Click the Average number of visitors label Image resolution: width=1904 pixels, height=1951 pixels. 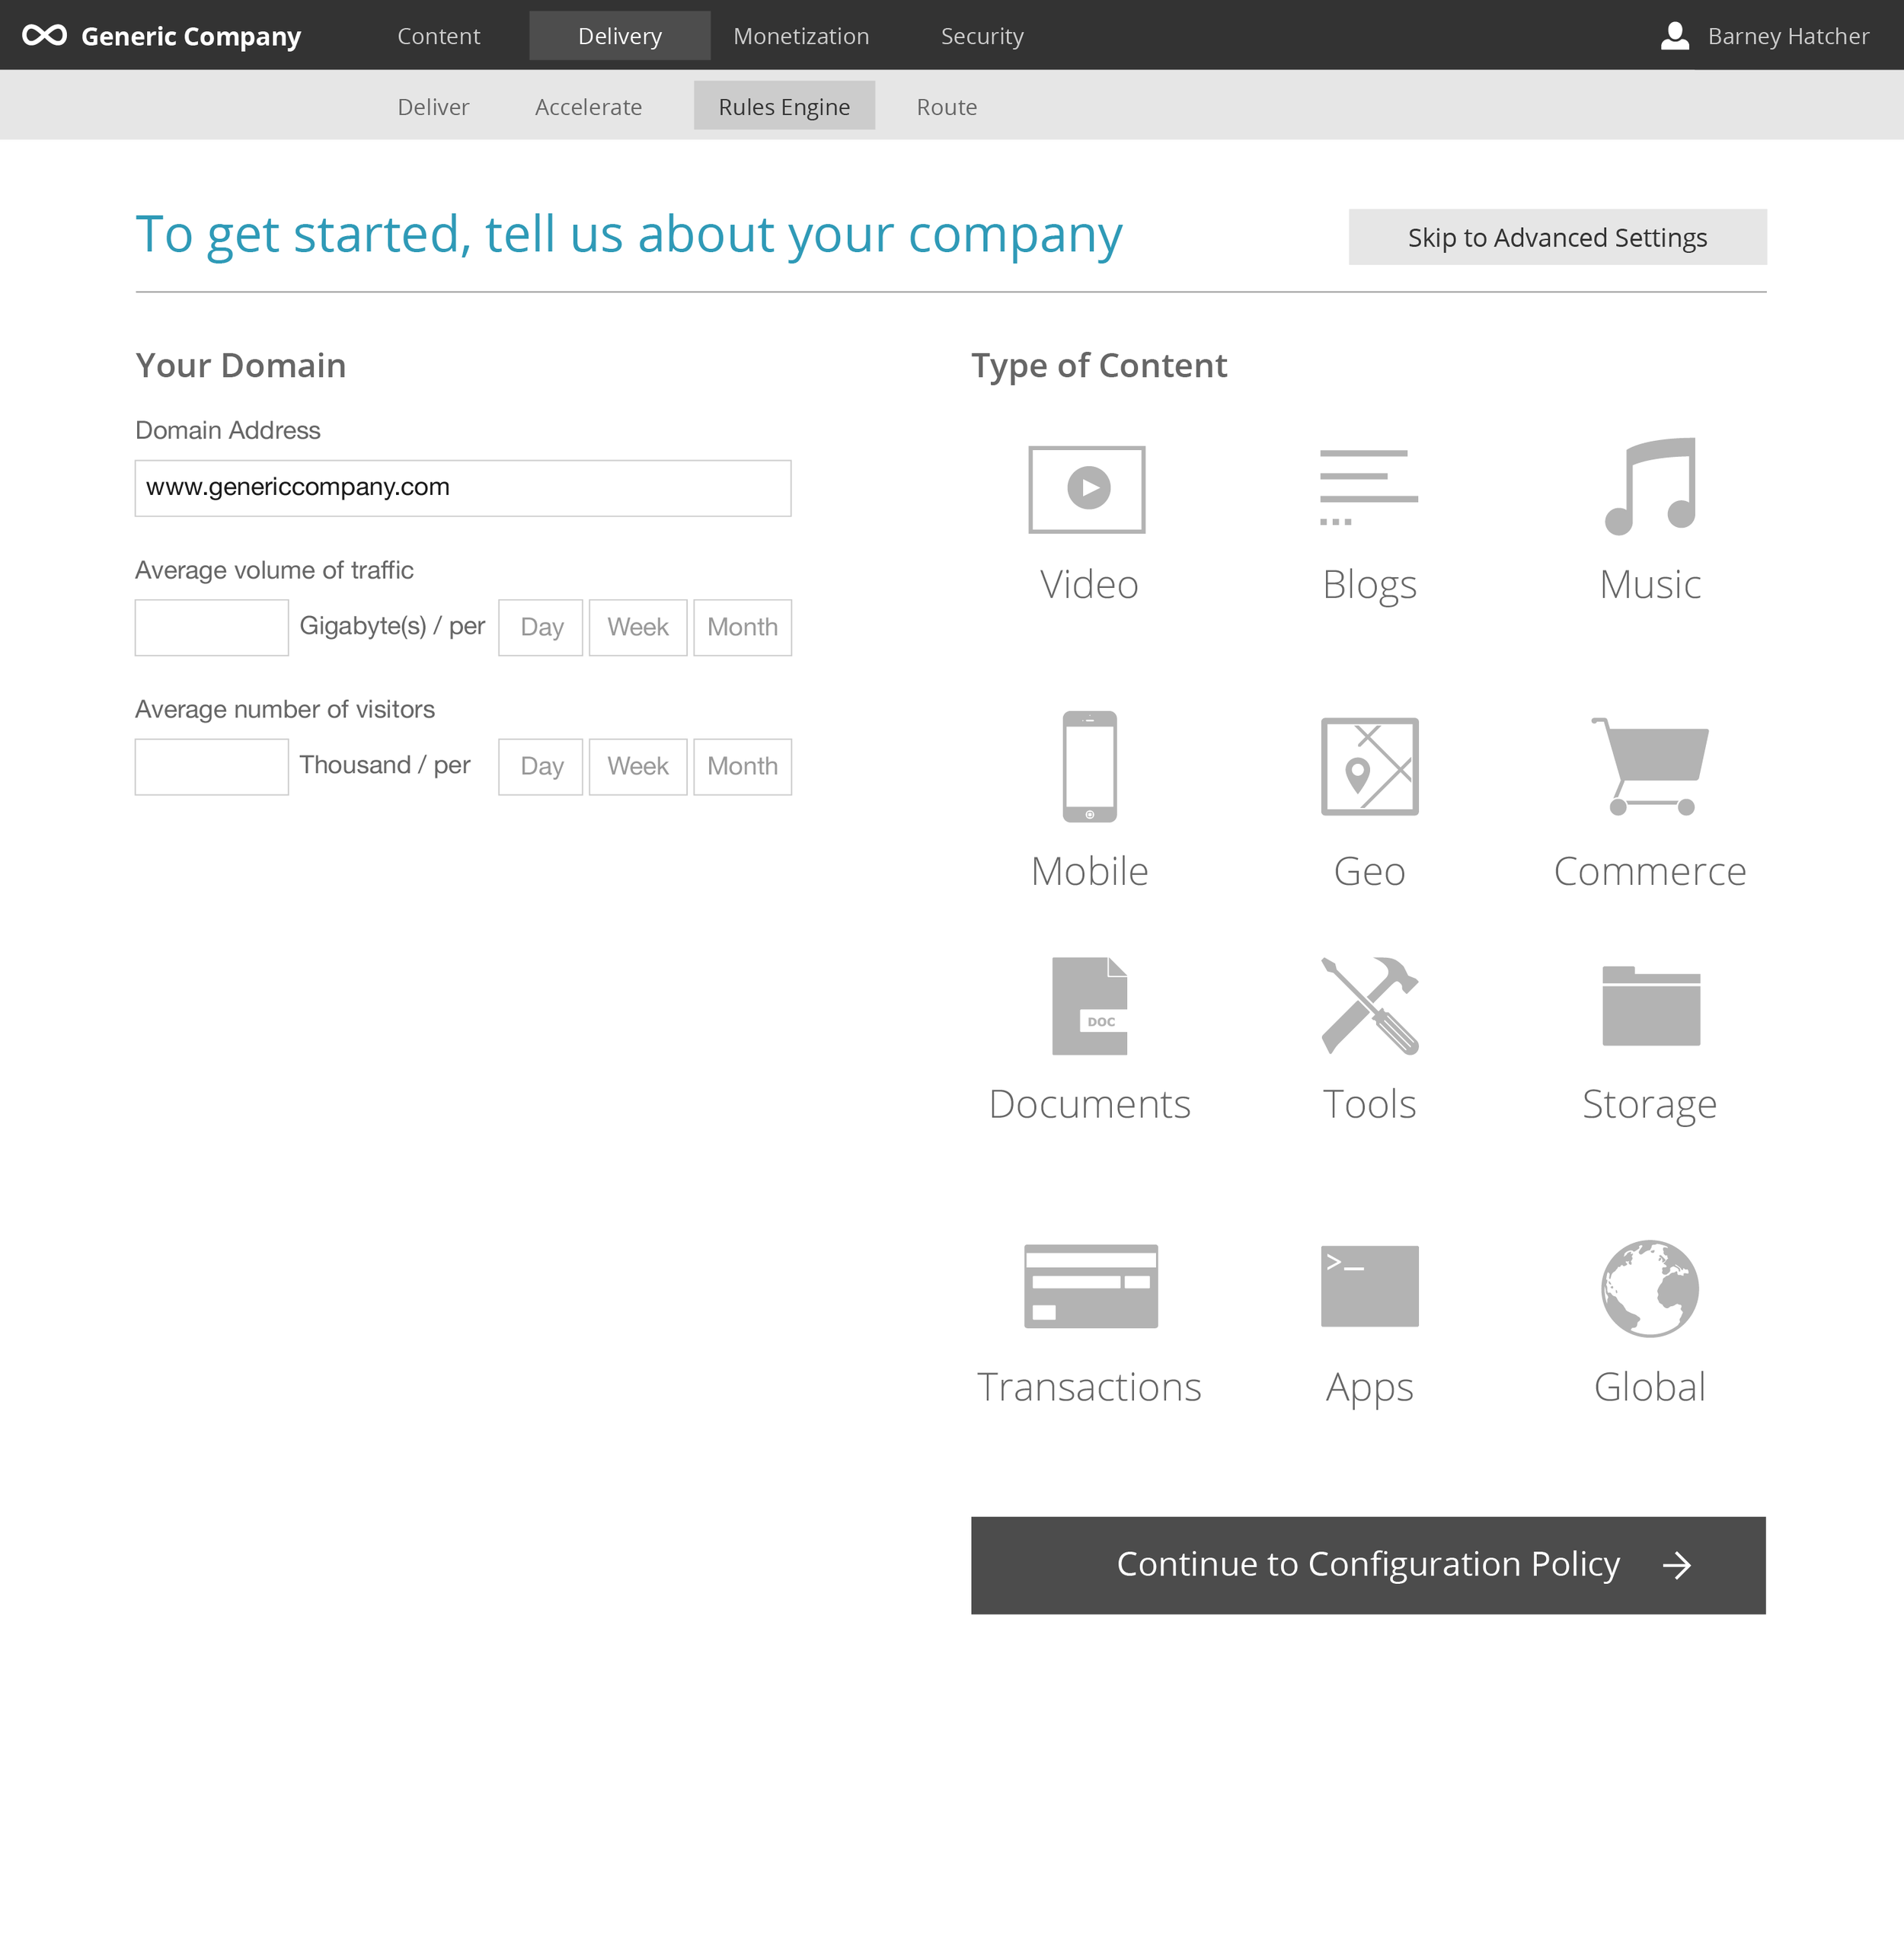point(285,709)
